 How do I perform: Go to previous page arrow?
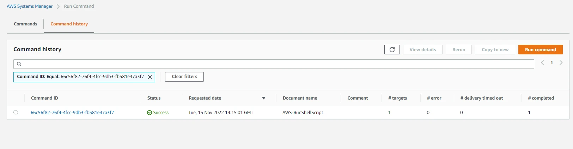pyautogui.click(x=542, y=62)
